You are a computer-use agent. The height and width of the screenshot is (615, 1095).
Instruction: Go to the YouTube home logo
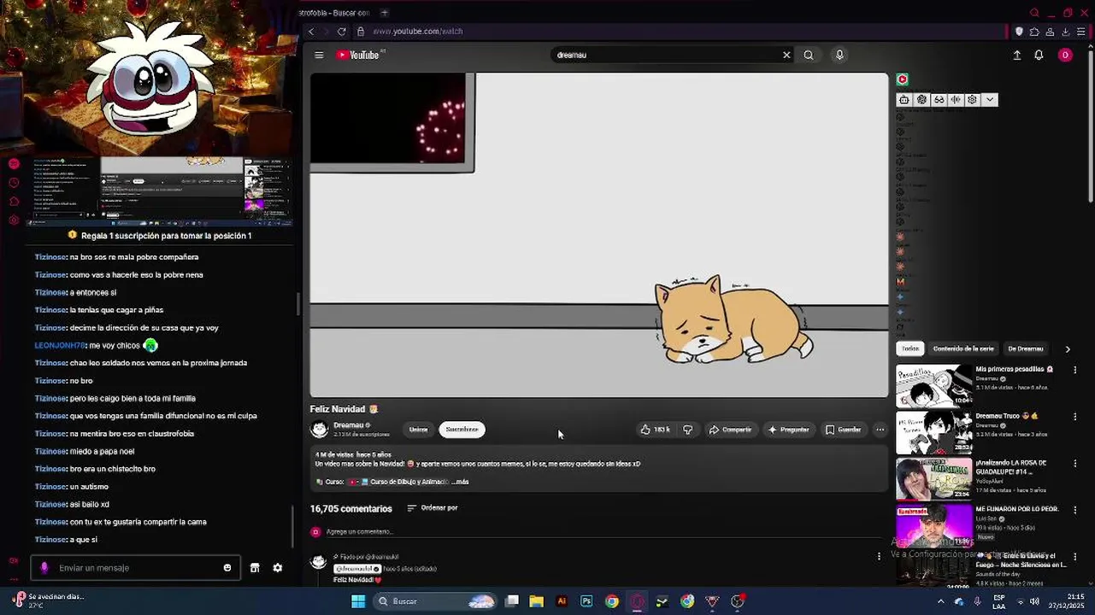(x=357, y=55)
